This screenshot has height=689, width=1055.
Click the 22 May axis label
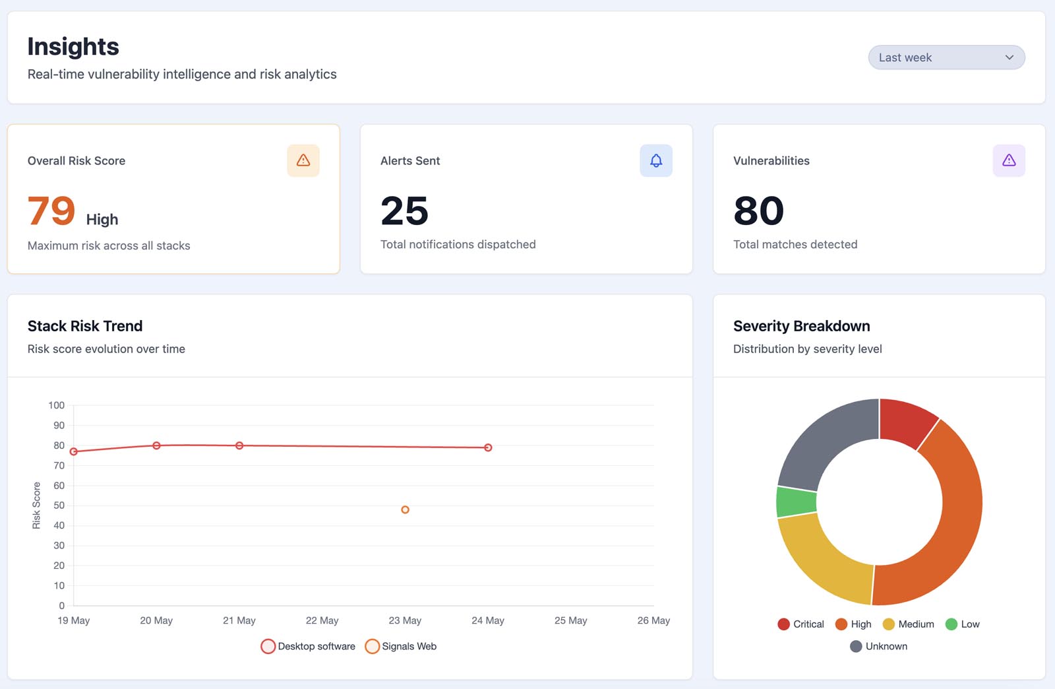coord(322,620)
